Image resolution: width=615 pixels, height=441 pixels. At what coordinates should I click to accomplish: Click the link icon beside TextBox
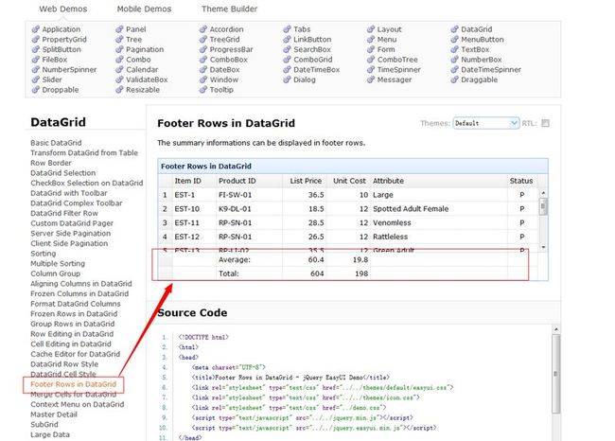(x=454, y=49)
